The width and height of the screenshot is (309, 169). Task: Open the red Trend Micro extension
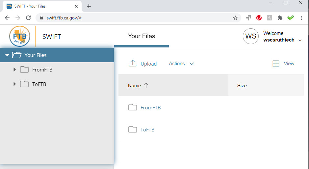coord(259,18)
